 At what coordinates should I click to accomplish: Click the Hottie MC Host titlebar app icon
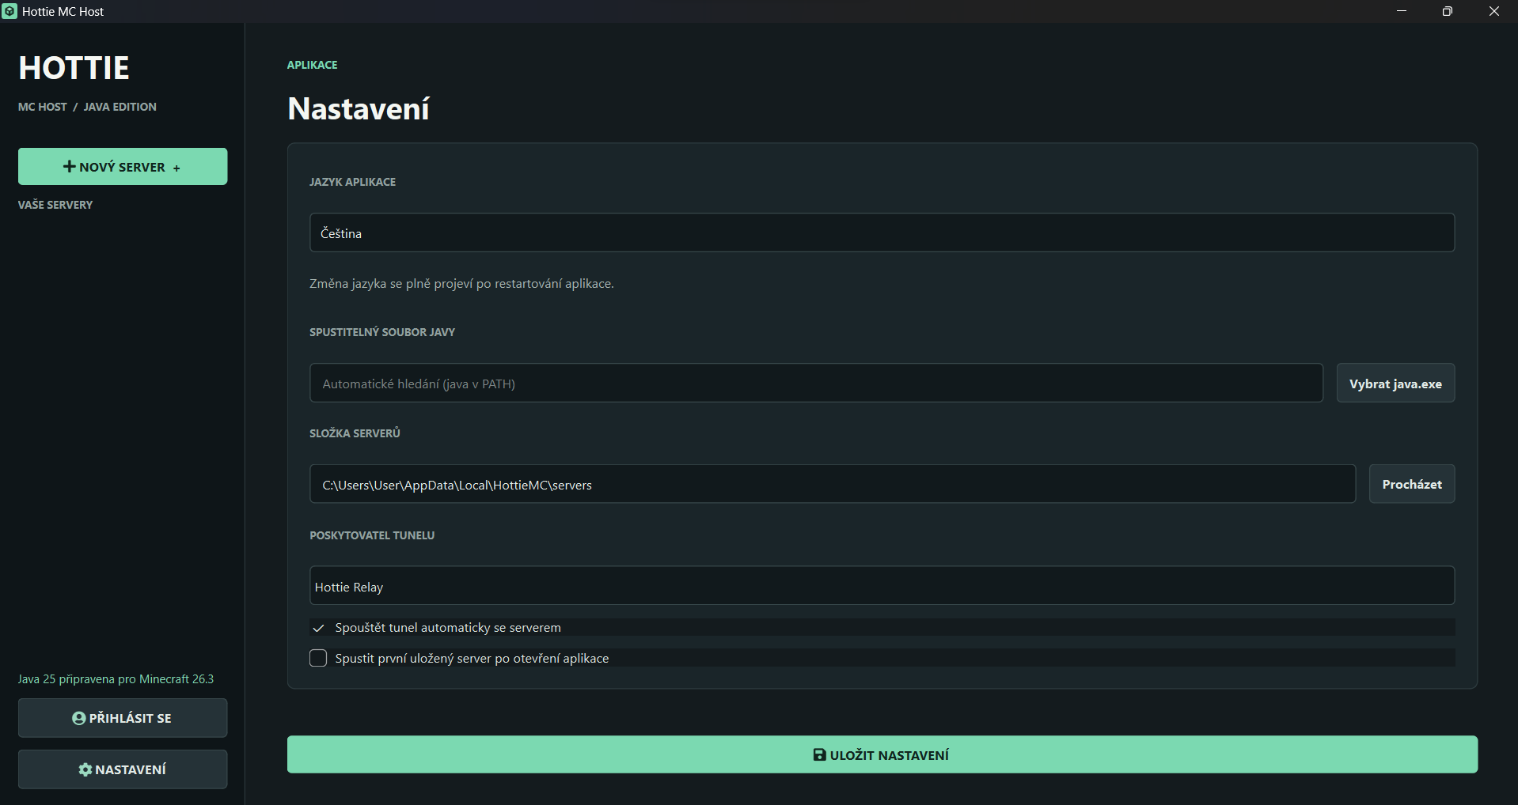pos(9,11)
